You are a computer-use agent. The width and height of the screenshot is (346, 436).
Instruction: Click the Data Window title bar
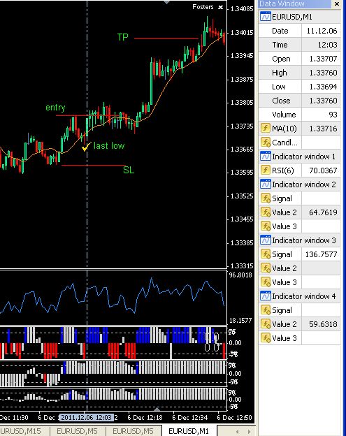point(295,3)
